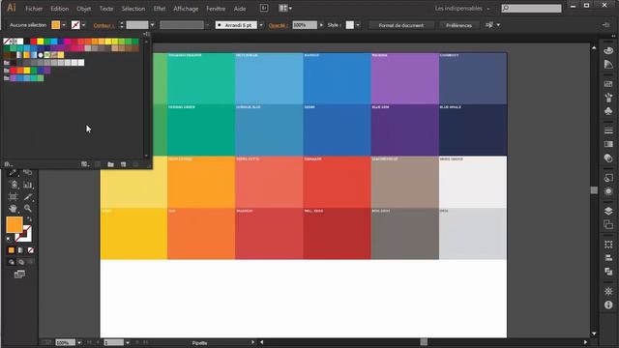The image size is (619, 348).
Task: Enable Draw Behind mode
Action: 21,262
